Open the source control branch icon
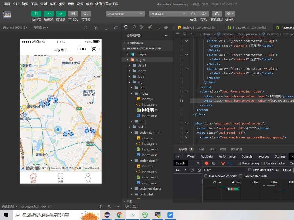This screenshot has width=294, height=220. tap(142, 27)
